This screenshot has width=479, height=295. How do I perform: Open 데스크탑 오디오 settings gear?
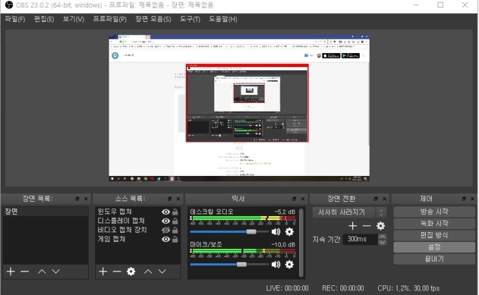(x=289, y=232)
